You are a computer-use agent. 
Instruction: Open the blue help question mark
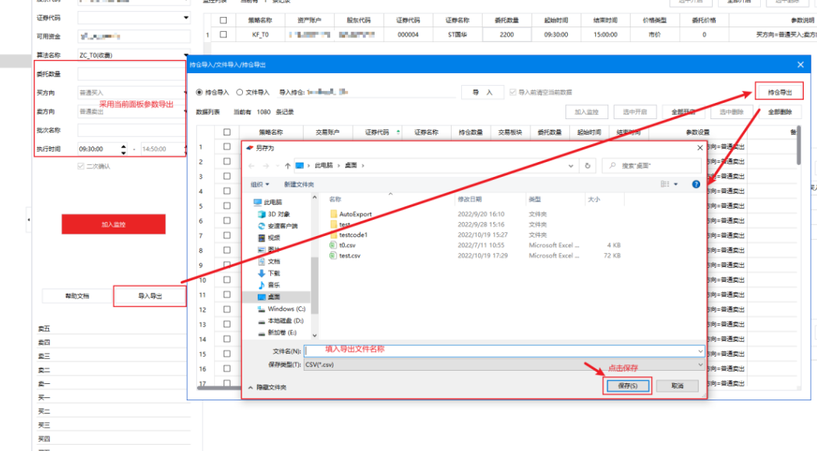pos(696,184)
